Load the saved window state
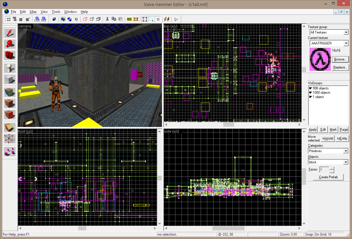 tap(37, 19)
